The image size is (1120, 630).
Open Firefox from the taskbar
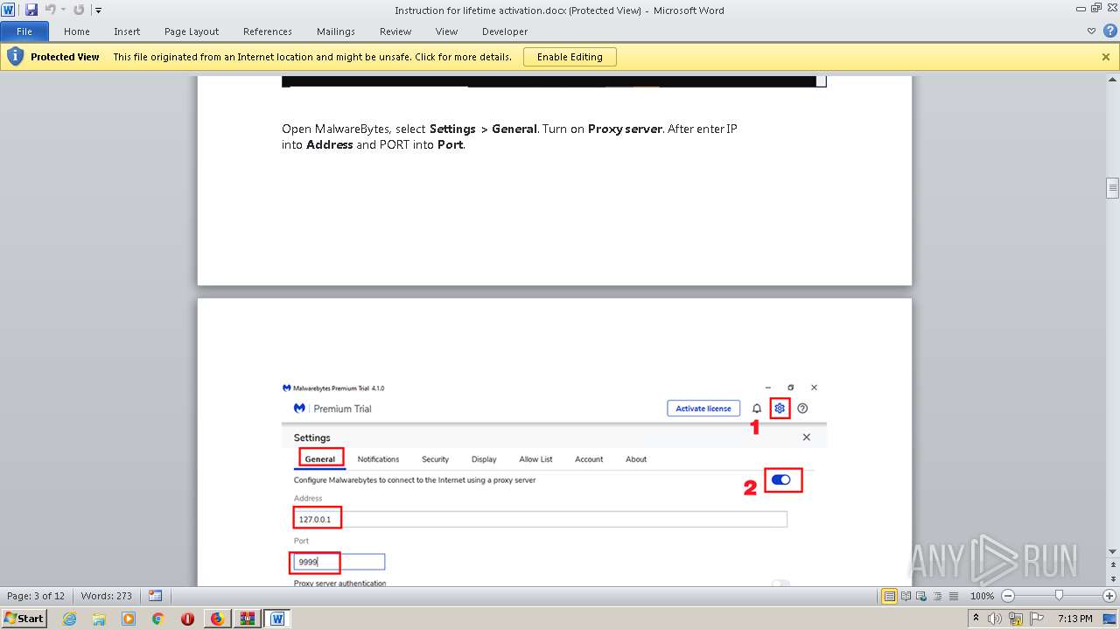tap(217, 619)
